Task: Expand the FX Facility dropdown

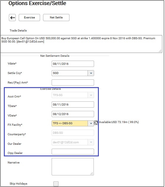Action: coord(91,123)
